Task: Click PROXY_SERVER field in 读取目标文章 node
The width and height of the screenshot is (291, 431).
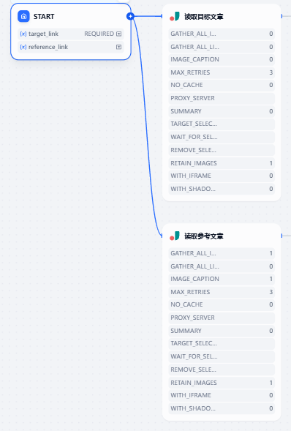Action: click(x=222, y=98)
